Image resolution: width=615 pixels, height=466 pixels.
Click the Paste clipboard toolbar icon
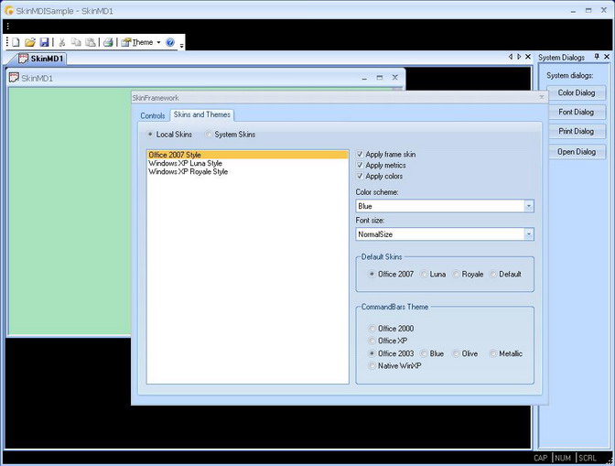[x=91, y=42]
